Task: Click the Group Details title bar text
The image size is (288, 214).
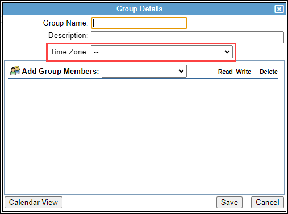Action: click(x=140, y=9)
